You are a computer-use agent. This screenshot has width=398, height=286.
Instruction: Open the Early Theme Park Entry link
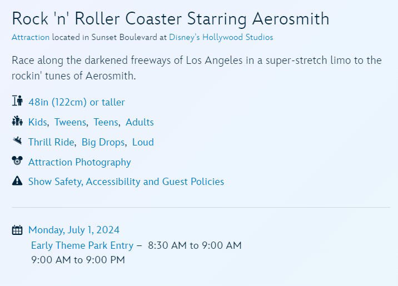coord(82,245)
